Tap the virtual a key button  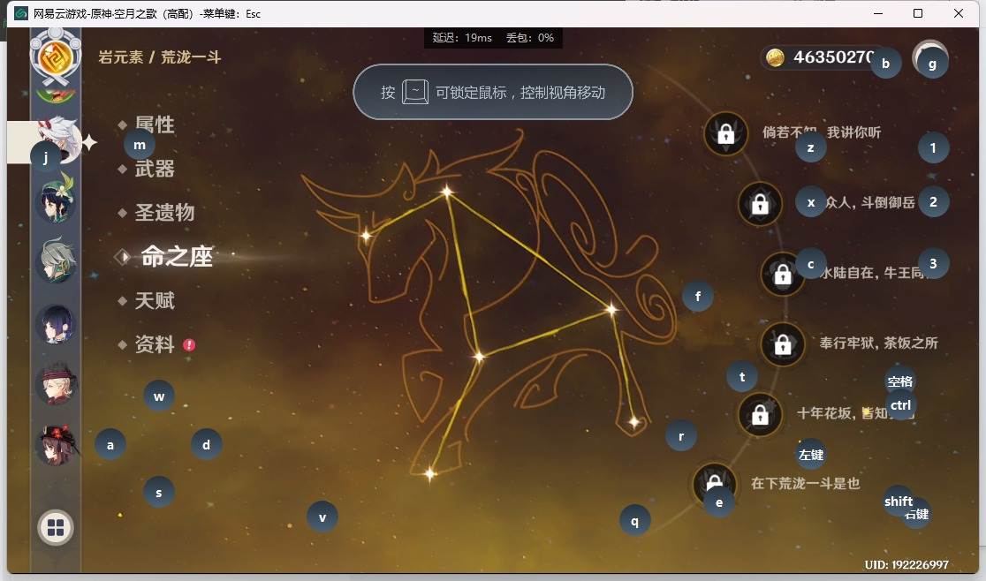pyautogui.click(x=110, y=445)
